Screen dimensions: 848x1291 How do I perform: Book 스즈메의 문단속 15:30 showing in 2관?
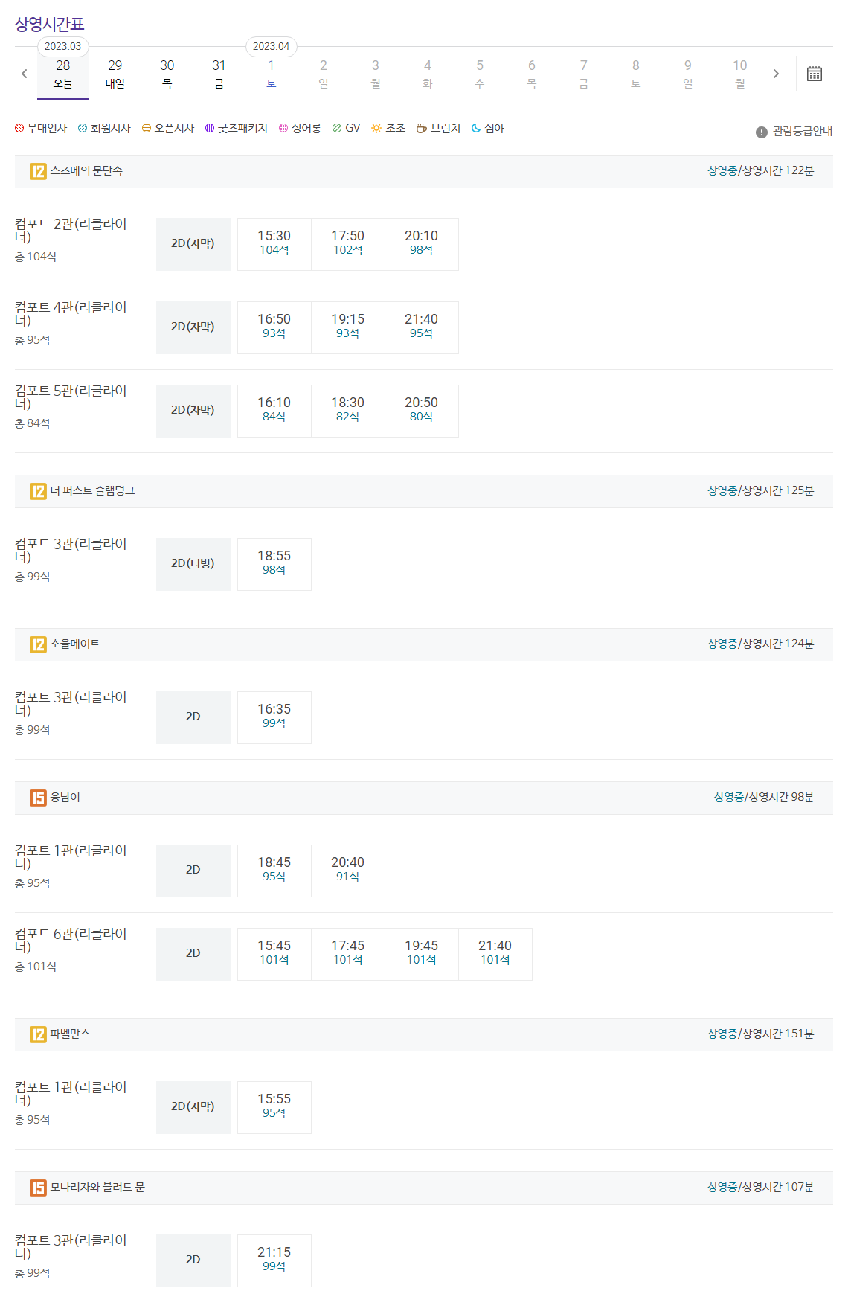(274, 244)
